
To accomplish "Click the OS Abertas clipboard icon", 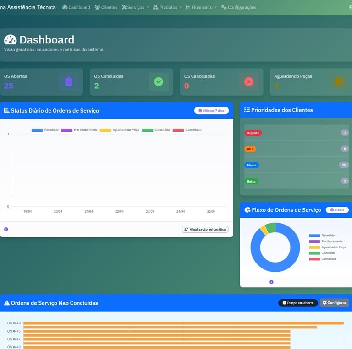I will click(68, 82).
